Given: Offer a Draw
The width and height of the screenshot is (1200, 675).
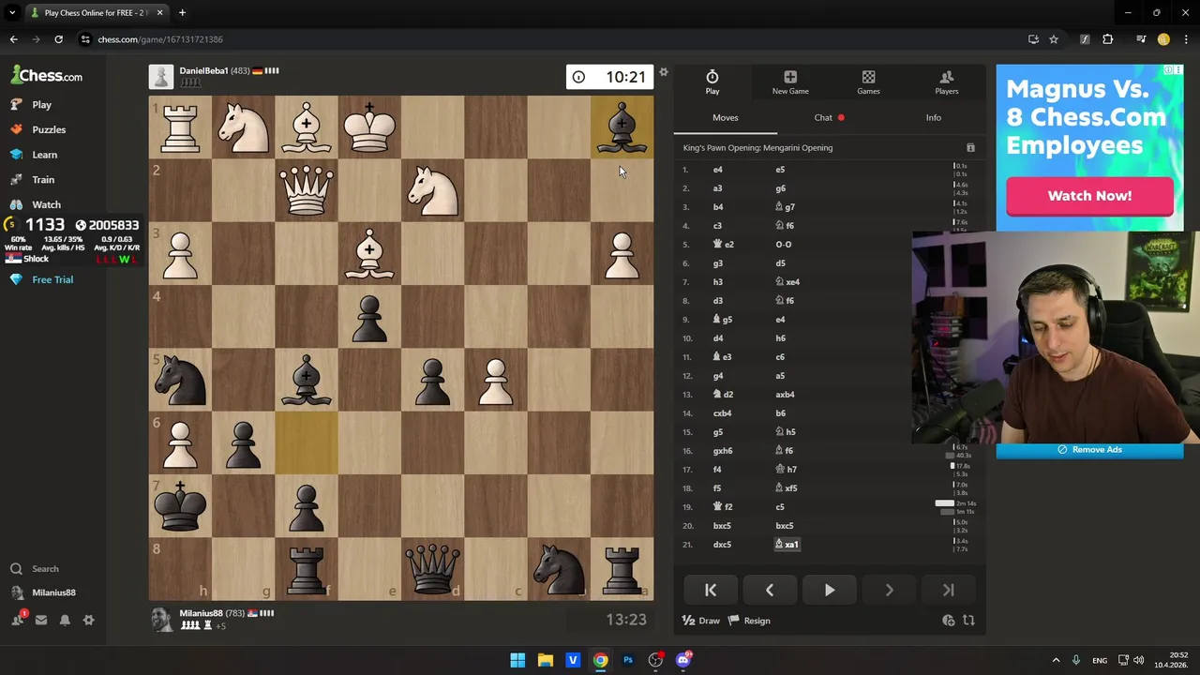Looking at the screenshot, I should [701, 621].
